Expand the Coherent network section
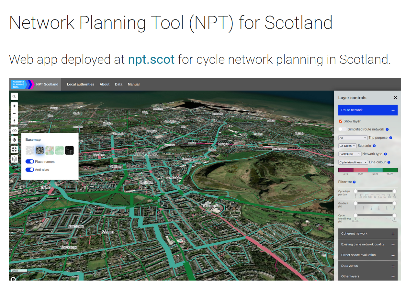 point(368,234)
